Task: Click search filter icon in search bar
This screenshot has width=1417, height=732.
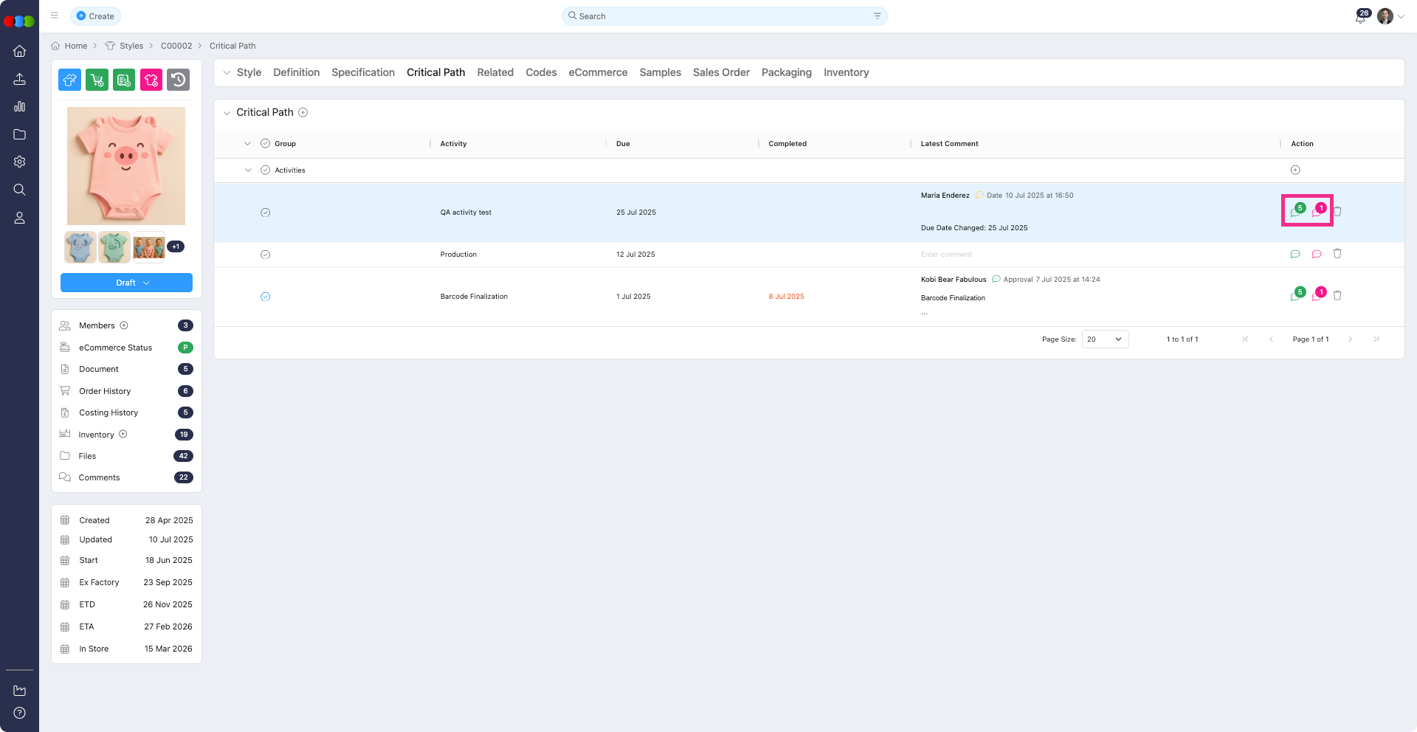Action: click(877, 16)
